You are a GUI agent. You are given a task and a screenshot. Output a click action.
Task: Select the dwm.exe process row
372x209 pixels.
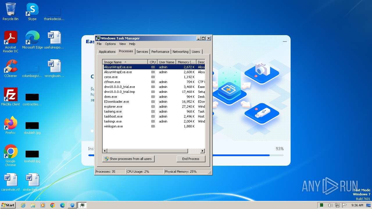[154, 97]
